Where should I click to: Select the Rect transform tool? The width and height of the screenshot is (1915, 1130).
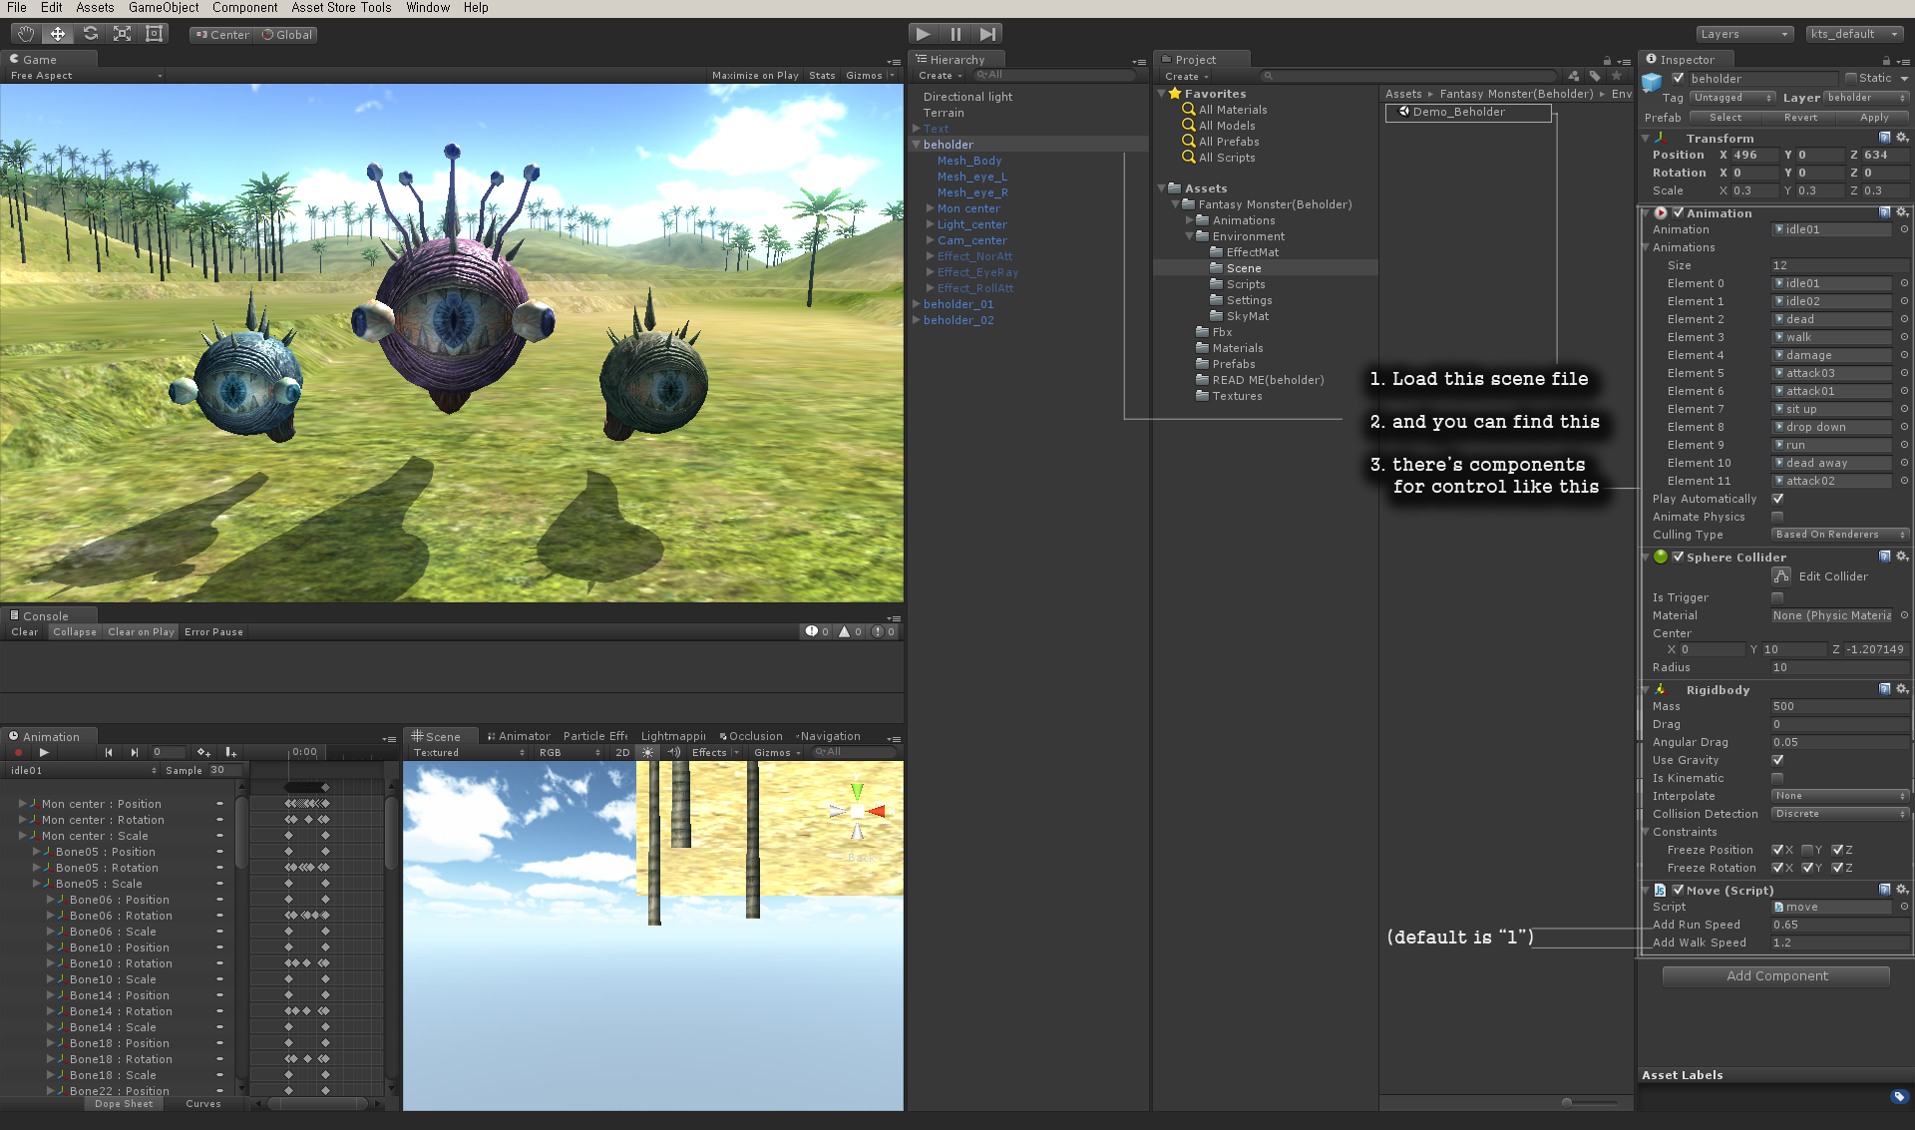154,34
